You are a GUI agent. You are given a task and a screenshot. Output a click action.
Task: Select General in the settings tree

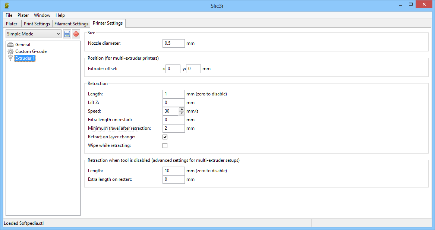(x=23, y=45)
